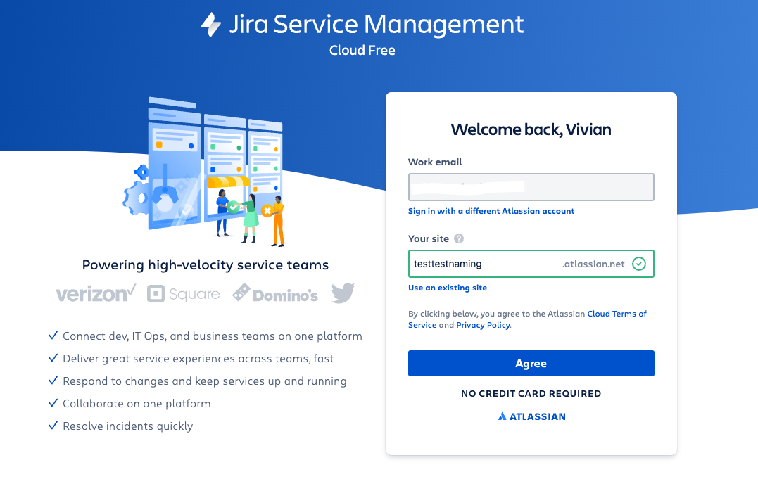Click Connect dev, IT Ops, and business teams line
Image resolution: width=758 pixels, height=479 pixels.
point(213,336)
